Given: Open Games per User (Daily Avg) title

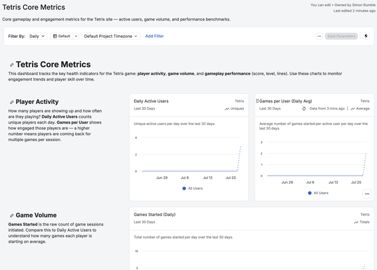Looking at the screenshot, I should pos(286,101).
